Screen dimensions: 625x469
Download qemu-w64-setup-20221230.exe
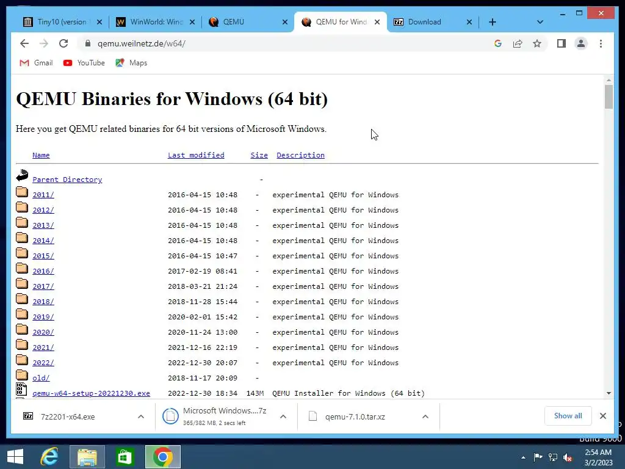click(x=92, y=393)
